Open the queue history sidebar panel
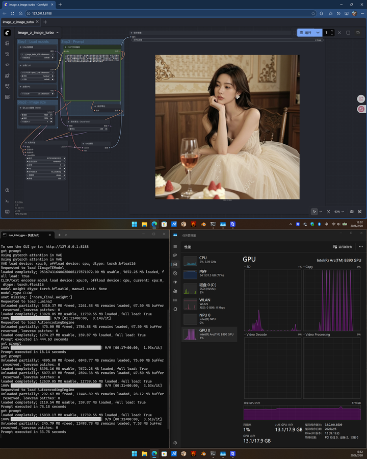 [7, 54]
